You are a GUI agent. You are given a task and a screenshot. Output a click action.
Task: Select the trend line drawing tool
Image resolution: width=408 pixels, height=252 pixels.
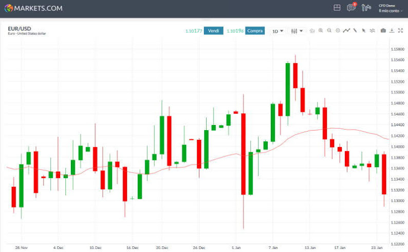(x=355, y=31)
